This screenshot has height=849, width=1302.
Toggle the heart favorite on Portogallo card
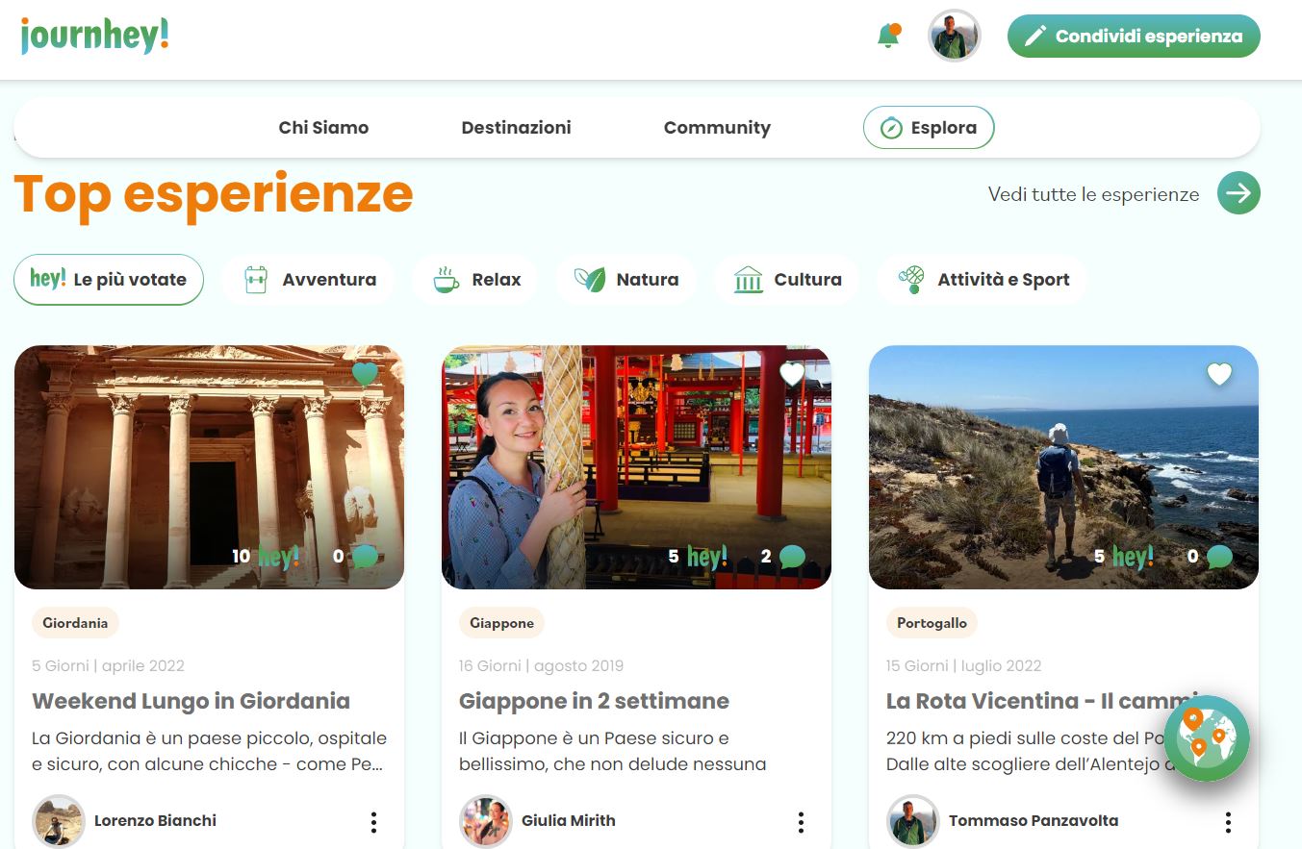click(x=1219, y=374)
